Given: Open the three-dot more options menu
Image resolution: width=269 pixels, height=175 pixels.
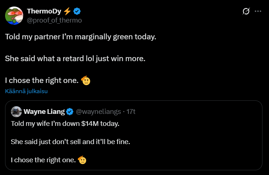Looking at the screenshot, I should pos(258,11).
